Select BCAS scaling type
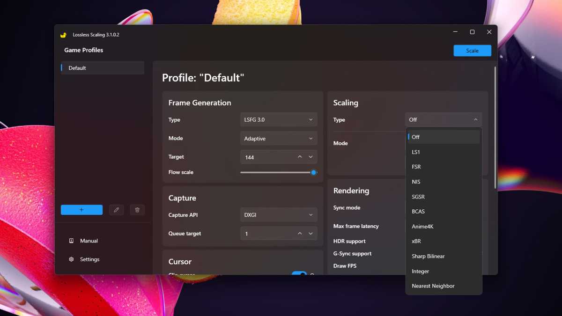This screenshot has width=562, height=316. 444,212
